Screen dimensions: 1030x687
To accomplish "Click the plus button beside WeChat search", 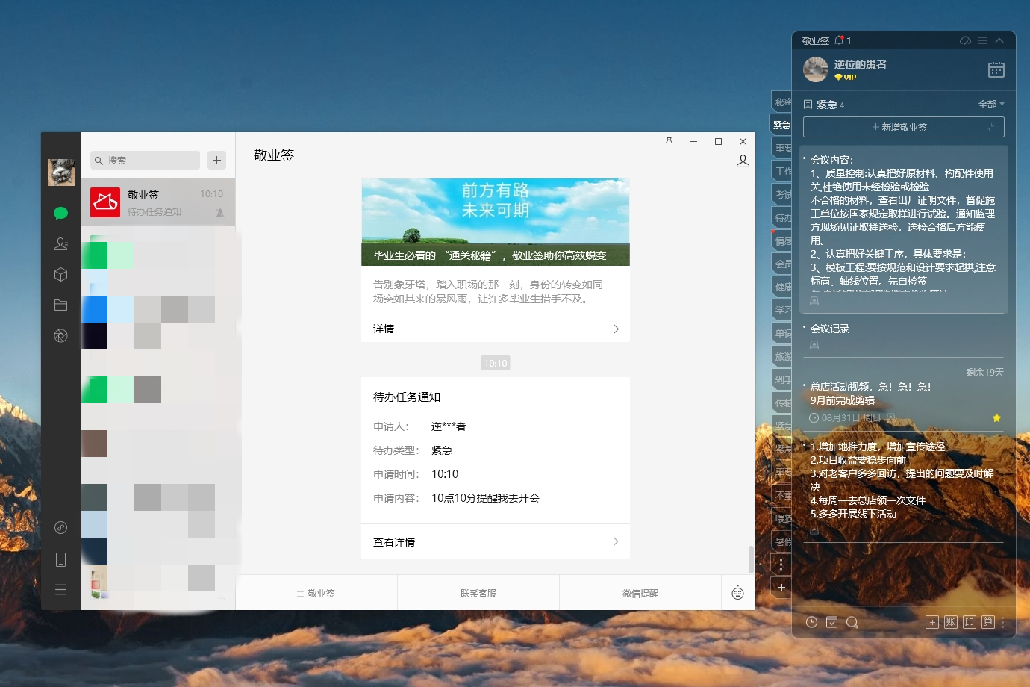I will click(216, 160).
